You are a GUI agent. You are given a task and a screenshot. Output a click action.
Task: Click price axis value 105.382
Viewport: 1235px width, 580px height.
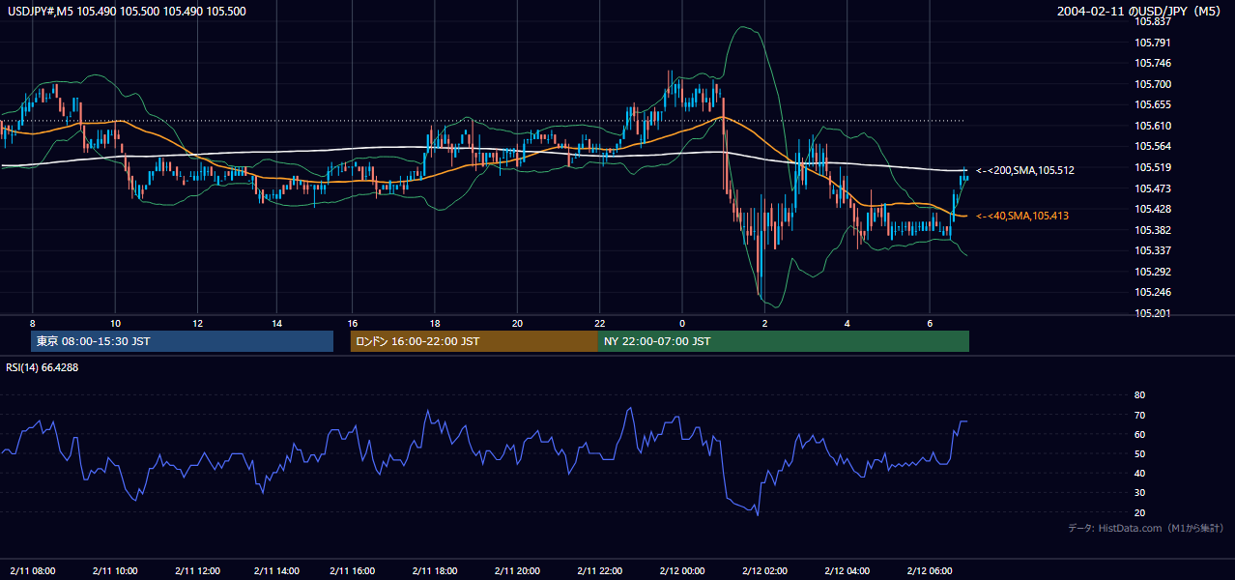1153,230
